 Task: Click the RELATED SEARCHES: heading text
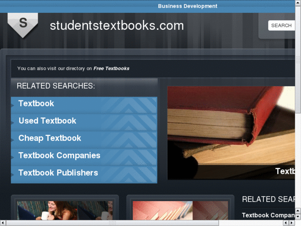(56, 86)
